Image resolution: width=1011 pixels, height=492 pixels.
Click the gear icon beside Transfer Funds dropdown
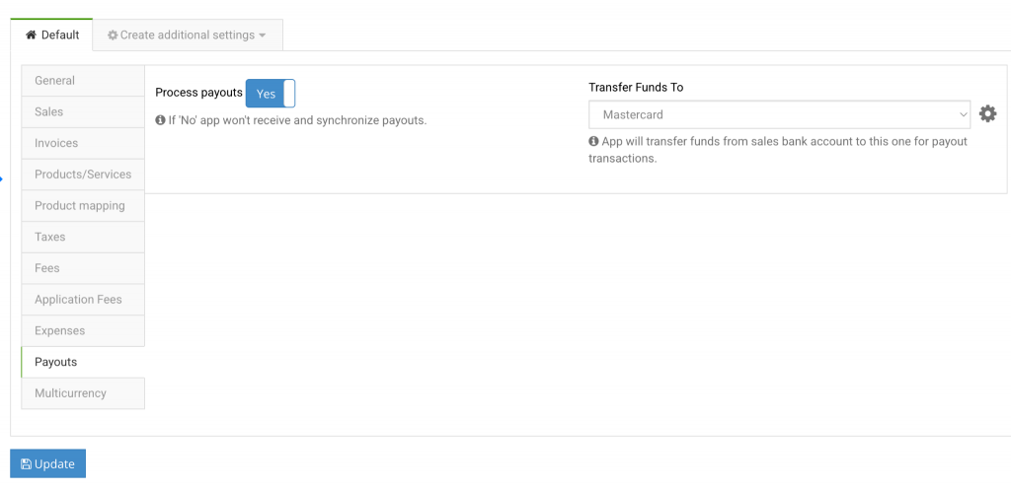tap(987, 114)
